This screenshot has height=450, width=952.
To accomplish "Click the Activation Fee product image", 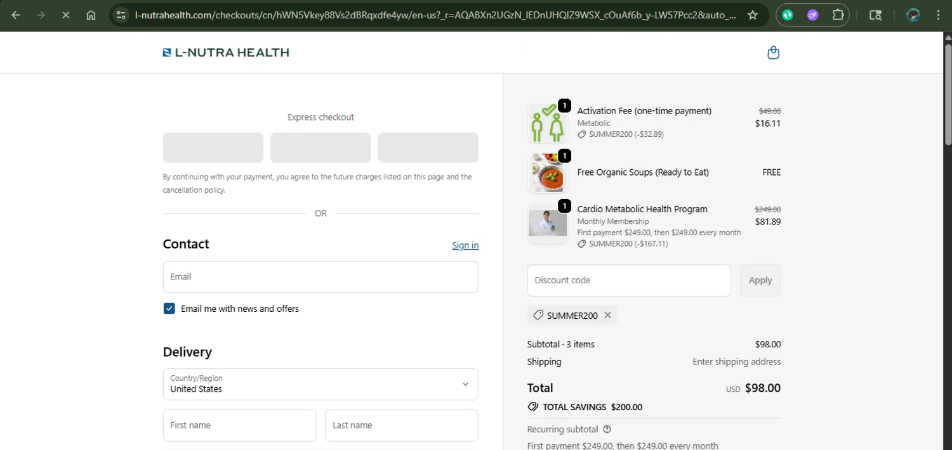I will (x=547, y=123).
